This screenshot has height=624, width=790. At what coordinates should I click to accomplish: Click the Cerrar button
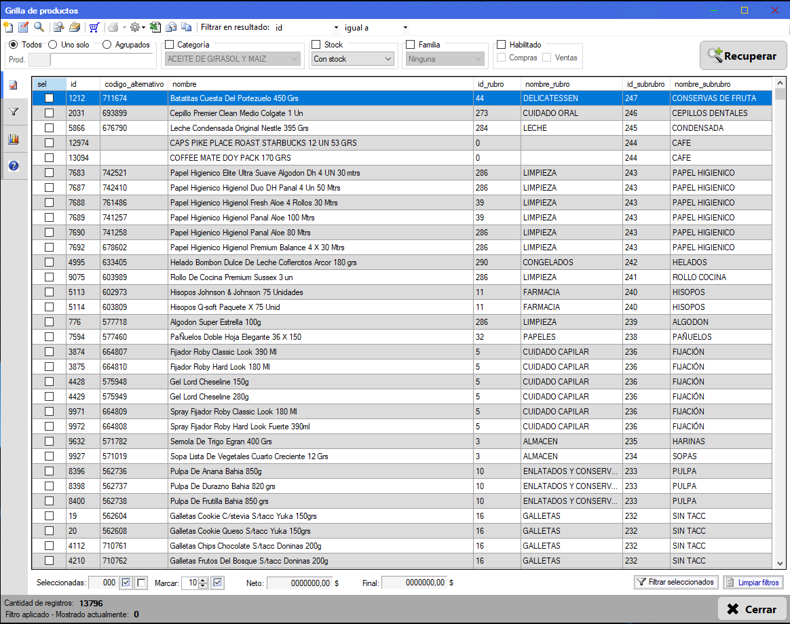pos(752,609)
